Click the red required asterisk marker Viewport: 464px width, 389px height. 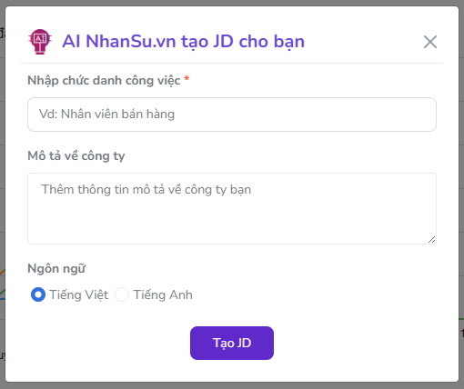187,79
